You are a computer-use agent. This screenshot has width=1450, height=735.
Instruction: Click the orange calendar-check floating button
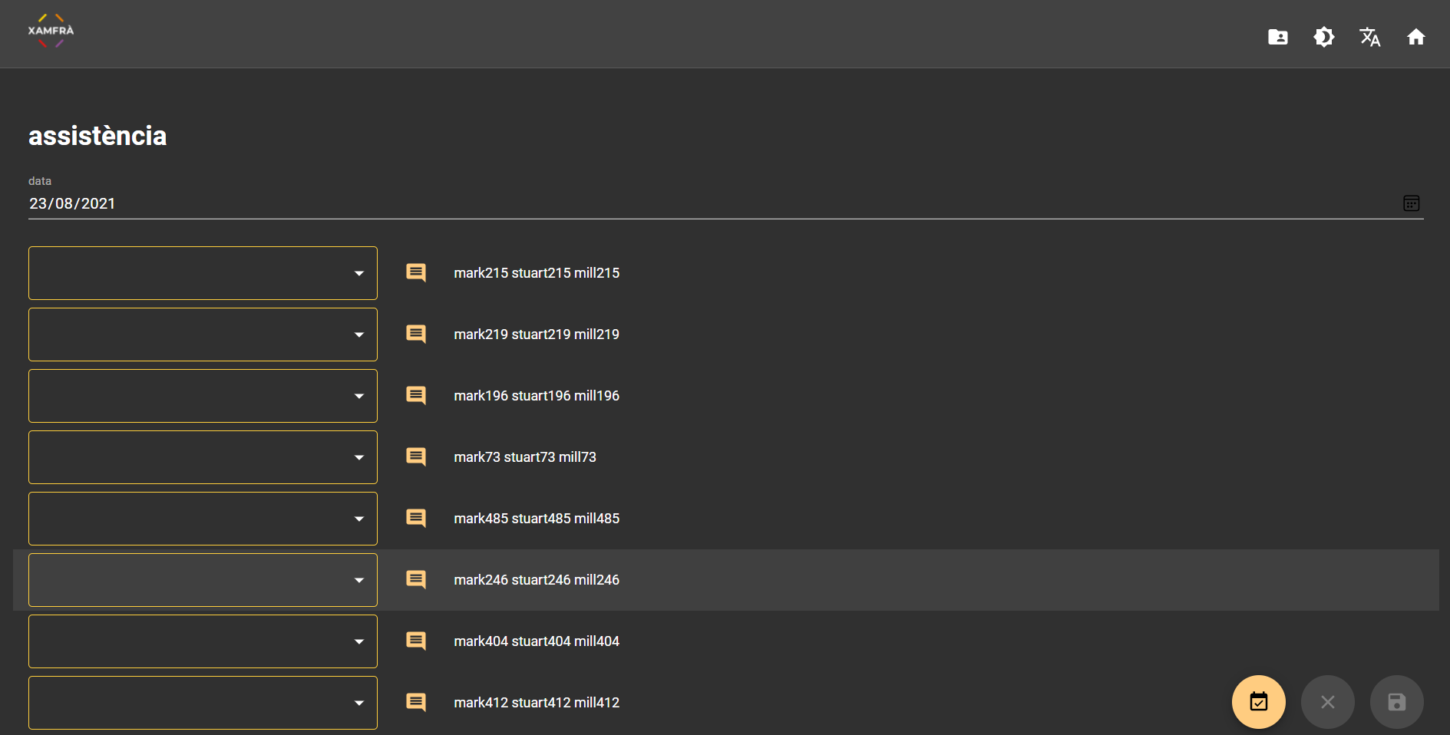1259,702
